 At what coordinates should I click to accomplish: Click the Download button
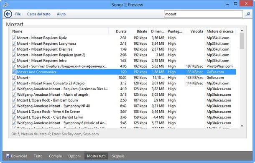[17, 156]
